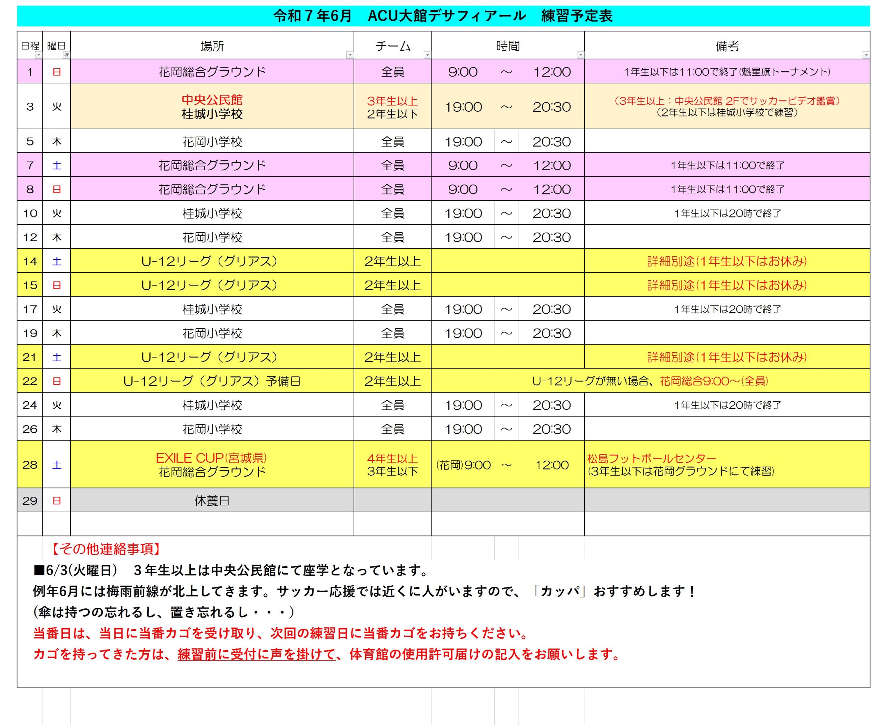Click 19:00 start time on day 17

[463, 309]
